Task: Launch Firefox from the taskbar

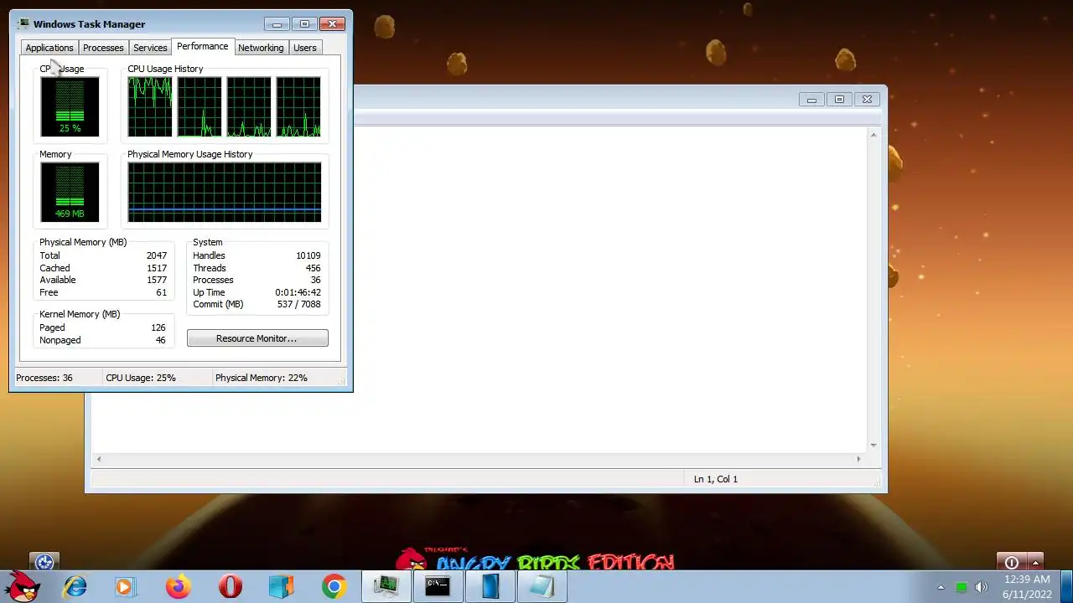Action: coord(178,586)
